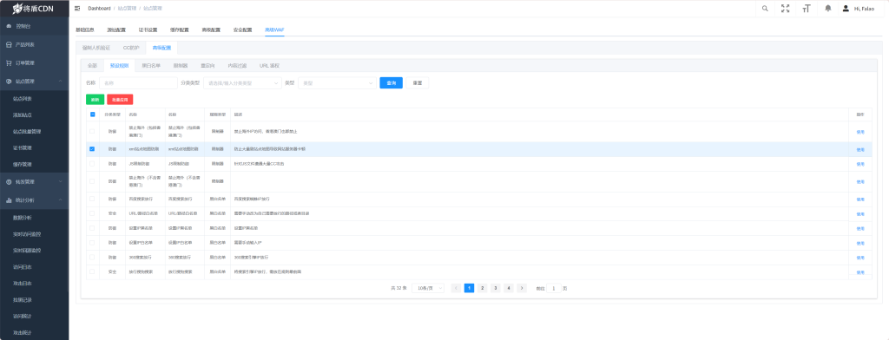Select the 内容过滤 rules tab
This screenshot has width=889, height=340.
tap(237, 66)
